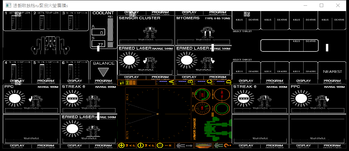
Task: Click the ARMOR DAMAGE label
Action: pyautogui.click(x=194, y=129)
